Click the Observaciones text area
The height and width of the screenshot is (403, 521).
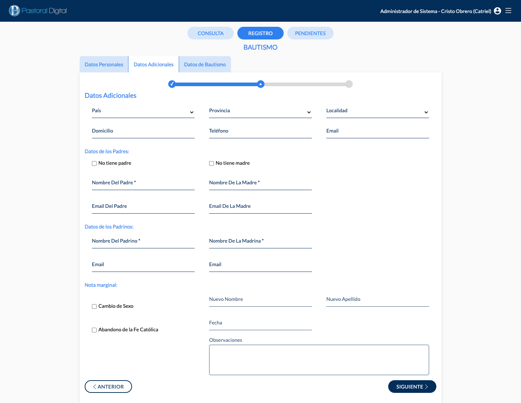(319, 360)
